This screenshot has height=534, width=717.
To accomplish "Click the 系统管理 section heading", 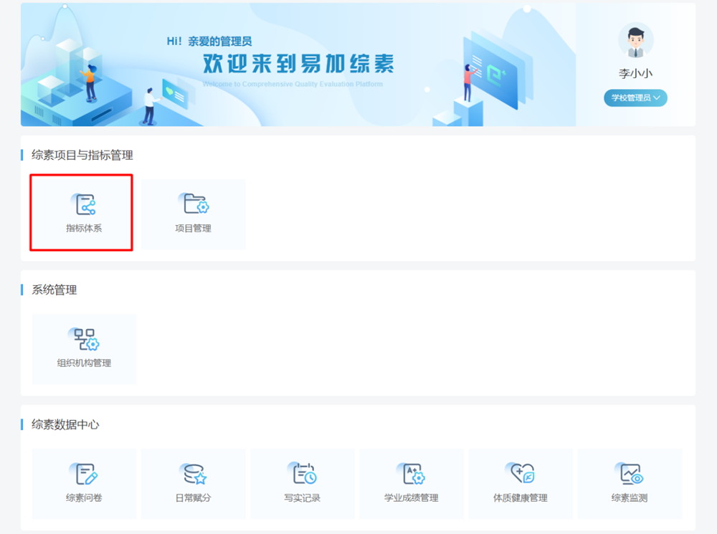I will pos(54,290).
